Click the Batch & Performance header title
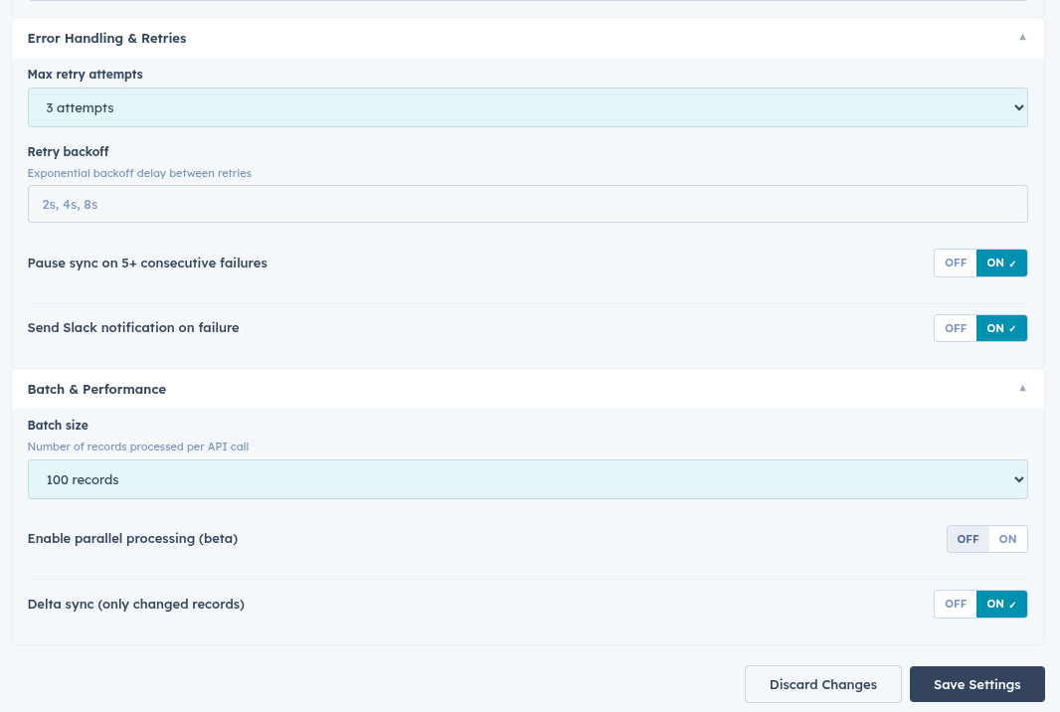This screenshot has width=1060, height=712. (96, 389)
